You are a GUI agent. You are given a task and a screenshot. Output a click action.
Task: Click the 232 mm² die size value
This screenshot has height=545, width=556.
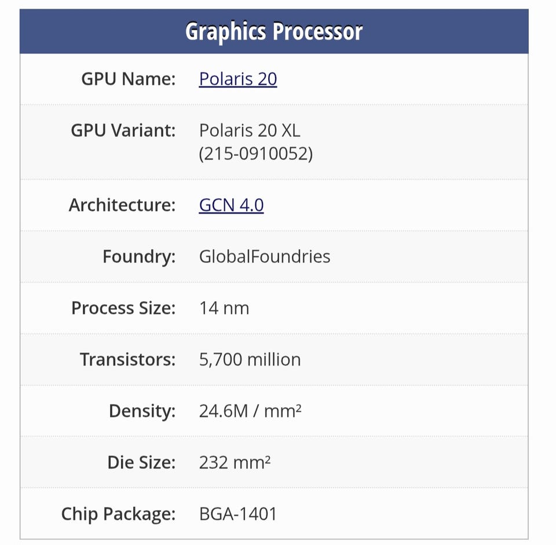pyautogui.click(x=235, y=463)
